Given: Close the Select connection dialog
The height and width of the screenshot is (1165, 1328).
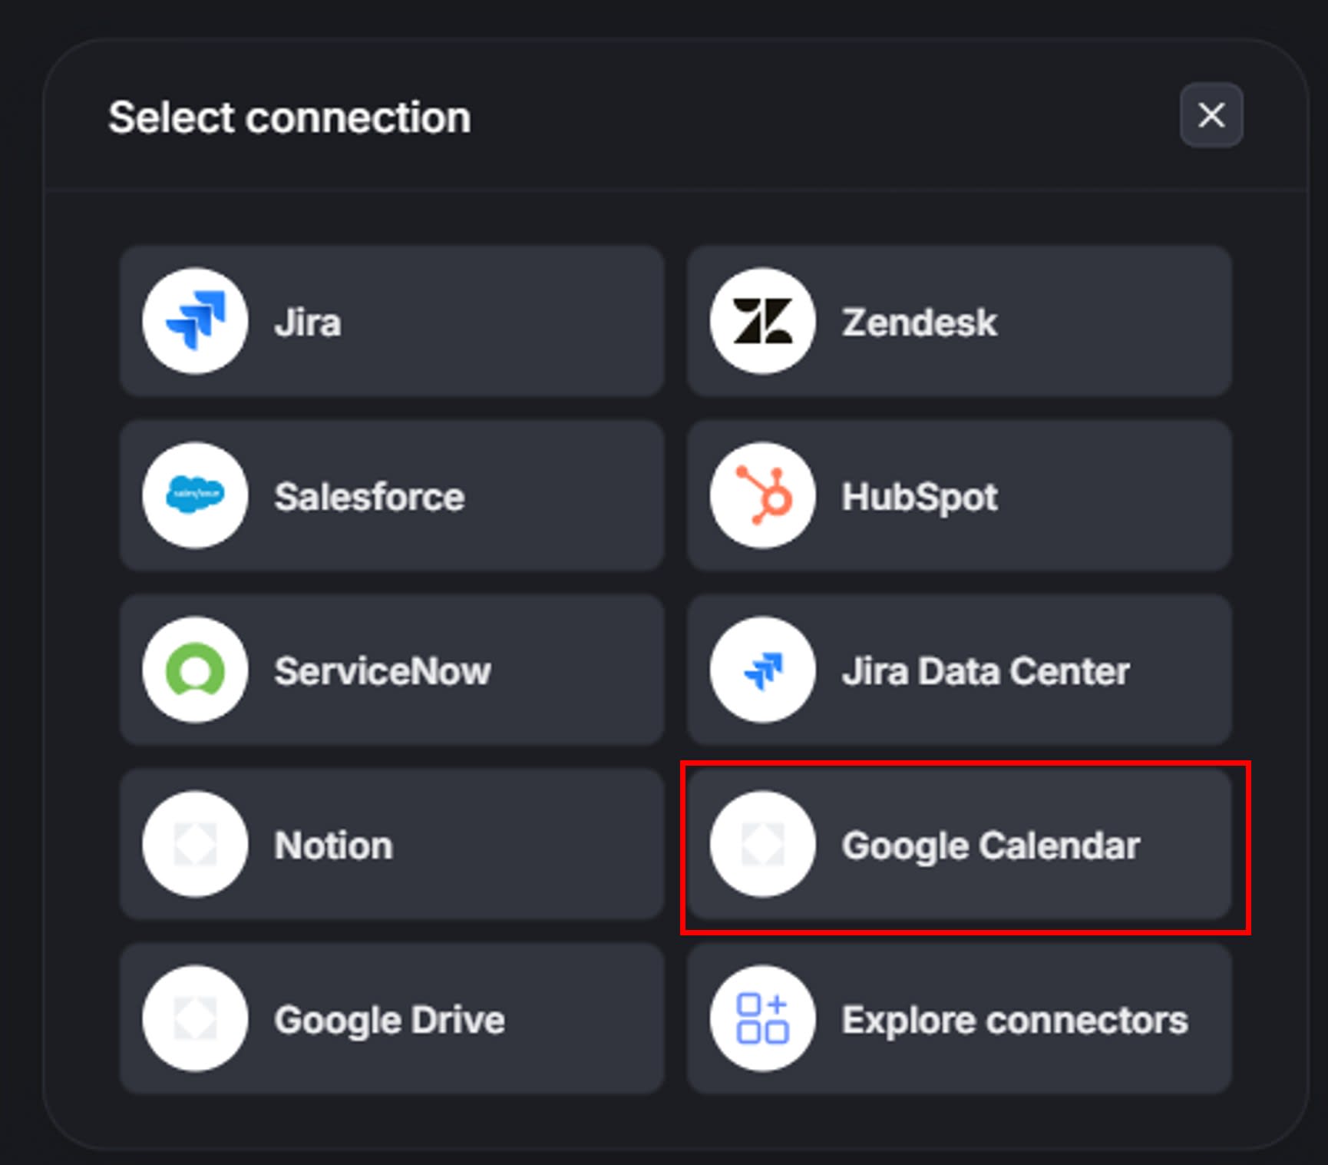Looking at the screenshot, I should click(1211, 116).
